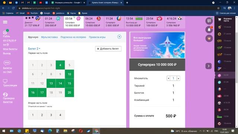Open File Explorer from the taskbar
The height and width of the screenshot is (134, 238).
click(x=65, y=131)
